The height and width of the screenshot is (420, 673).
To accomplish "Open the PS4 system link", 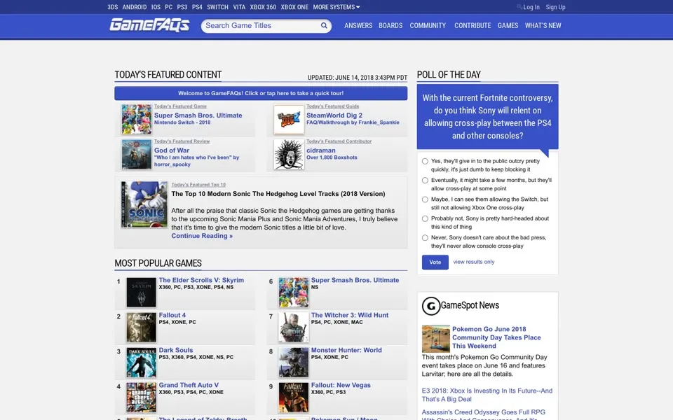I will pos(197,7).
